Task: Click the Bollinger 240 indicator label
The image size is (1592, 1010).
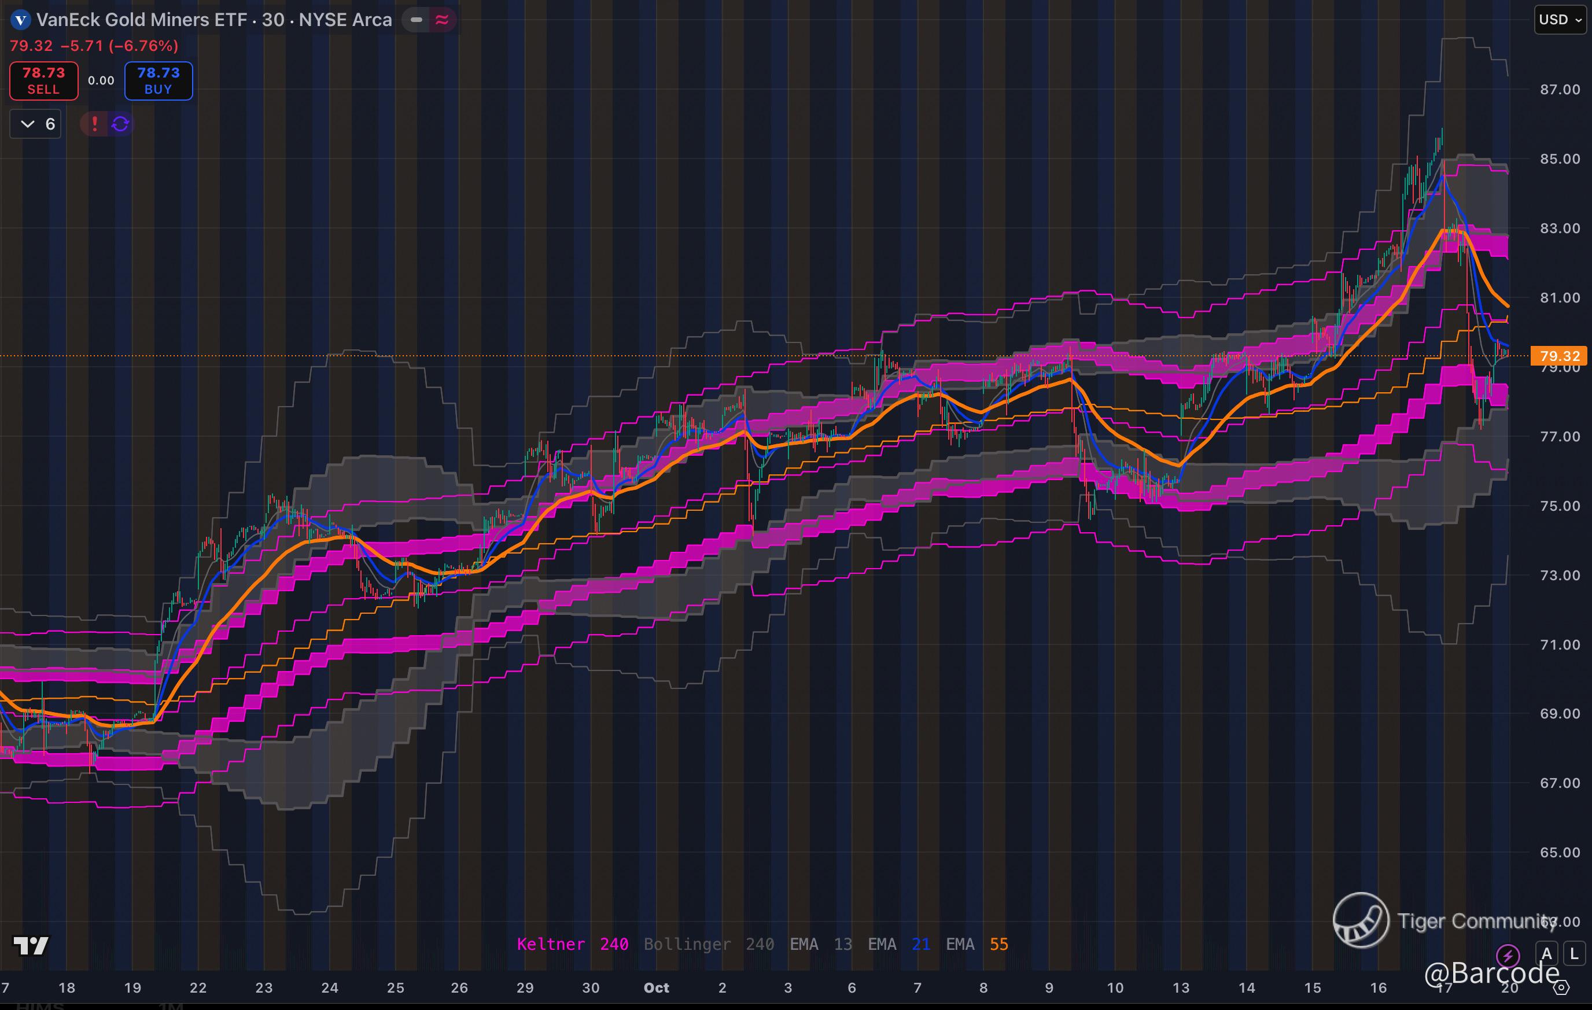Action: (x=708, y=944)
